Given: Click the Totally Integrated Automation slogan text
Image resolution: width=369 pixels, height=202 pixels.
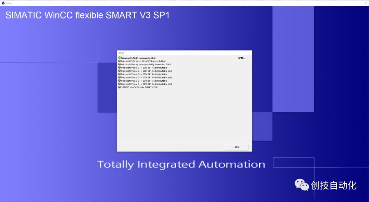Looking at the screenshot, I should (181, 164).
